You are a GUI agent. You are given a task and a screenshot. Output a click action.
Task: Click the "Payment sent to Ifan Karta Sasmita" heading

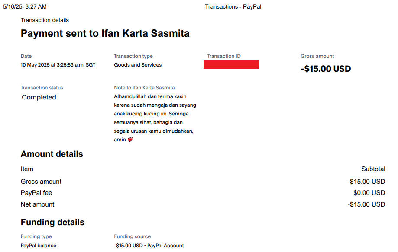[x=105, y=33]
